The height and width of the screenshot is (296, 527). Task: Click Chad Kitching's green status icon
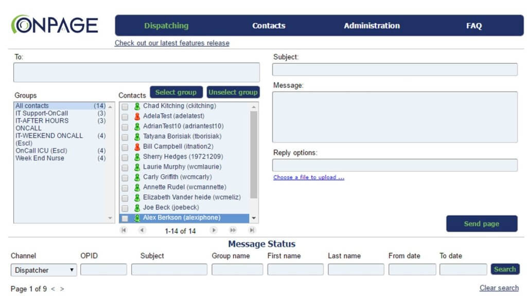(137, 106)
